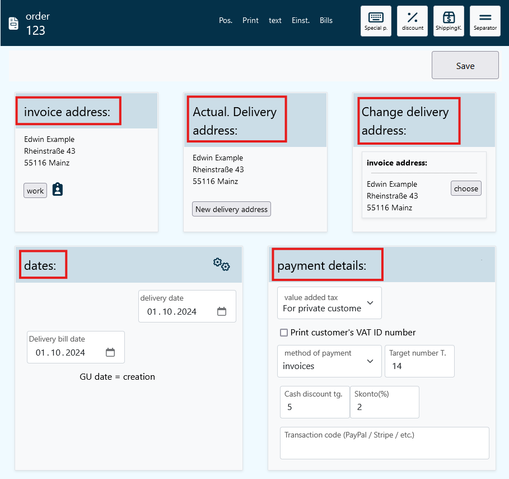Enable Print customer's VAT ID number
Image resolution: width=509 pixels, height=479 pixels.
click(284, 333)
